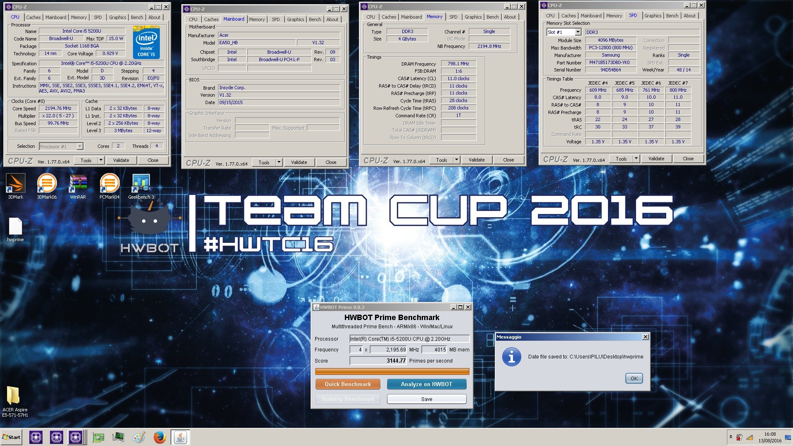Click the BIOS date 09/15/2015
The height and width of the screenshot is (446, 793).
[279, 102]
